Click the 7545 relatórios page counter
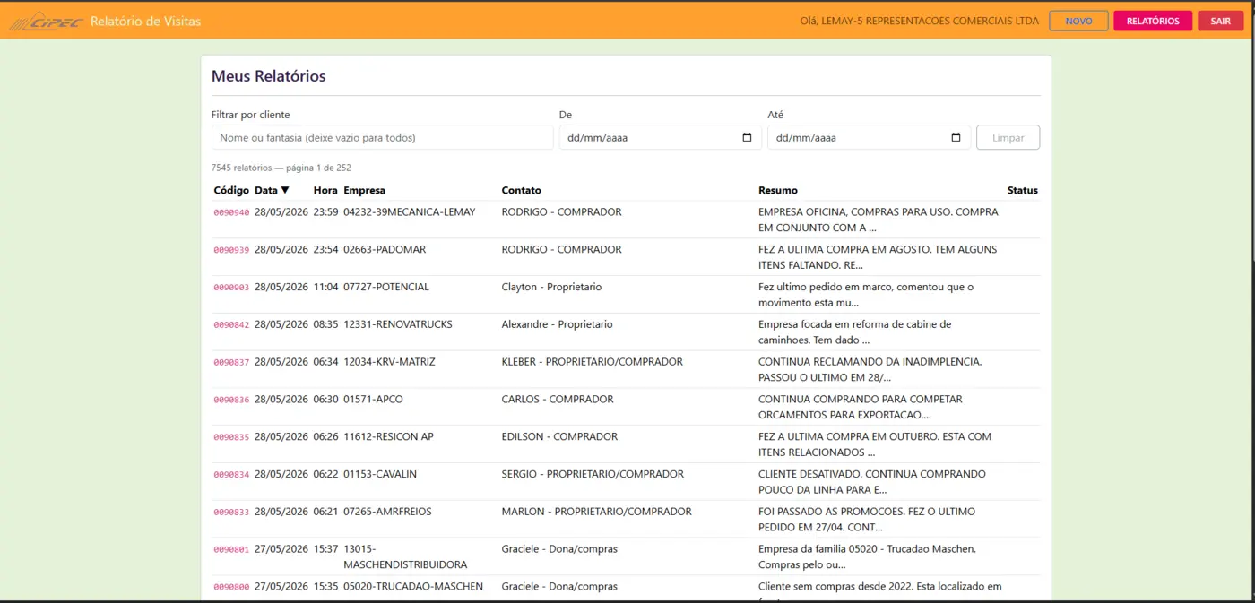The height and width of the screenshot is (603, 1255). coord(281,168)
